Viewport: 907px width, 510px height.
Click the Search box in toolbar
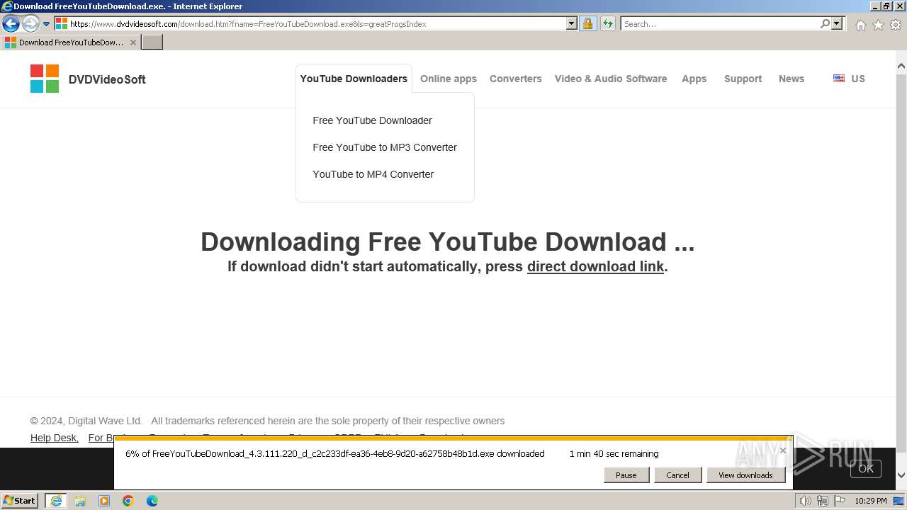tap(720, 24)
